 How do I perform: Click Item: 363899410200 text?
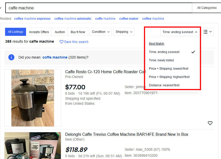click(141, 155)
